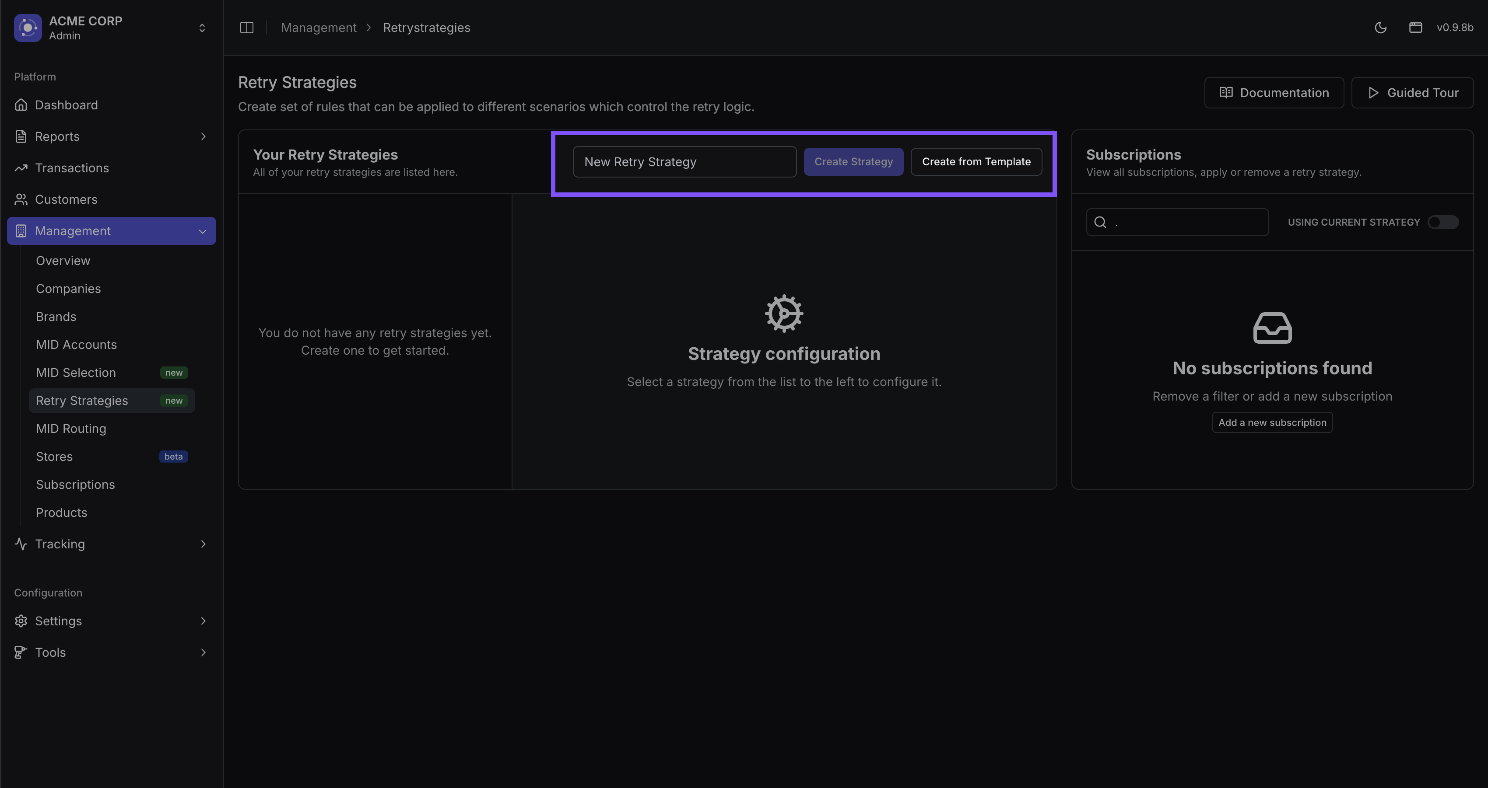
Task: Expand the Tracking section chevron
Action: point(203,544)
